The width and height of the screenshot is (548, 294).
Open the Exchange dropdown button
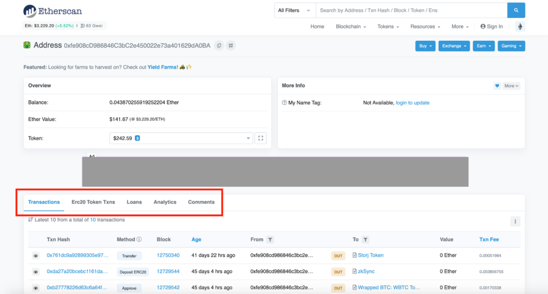(454, 46)
